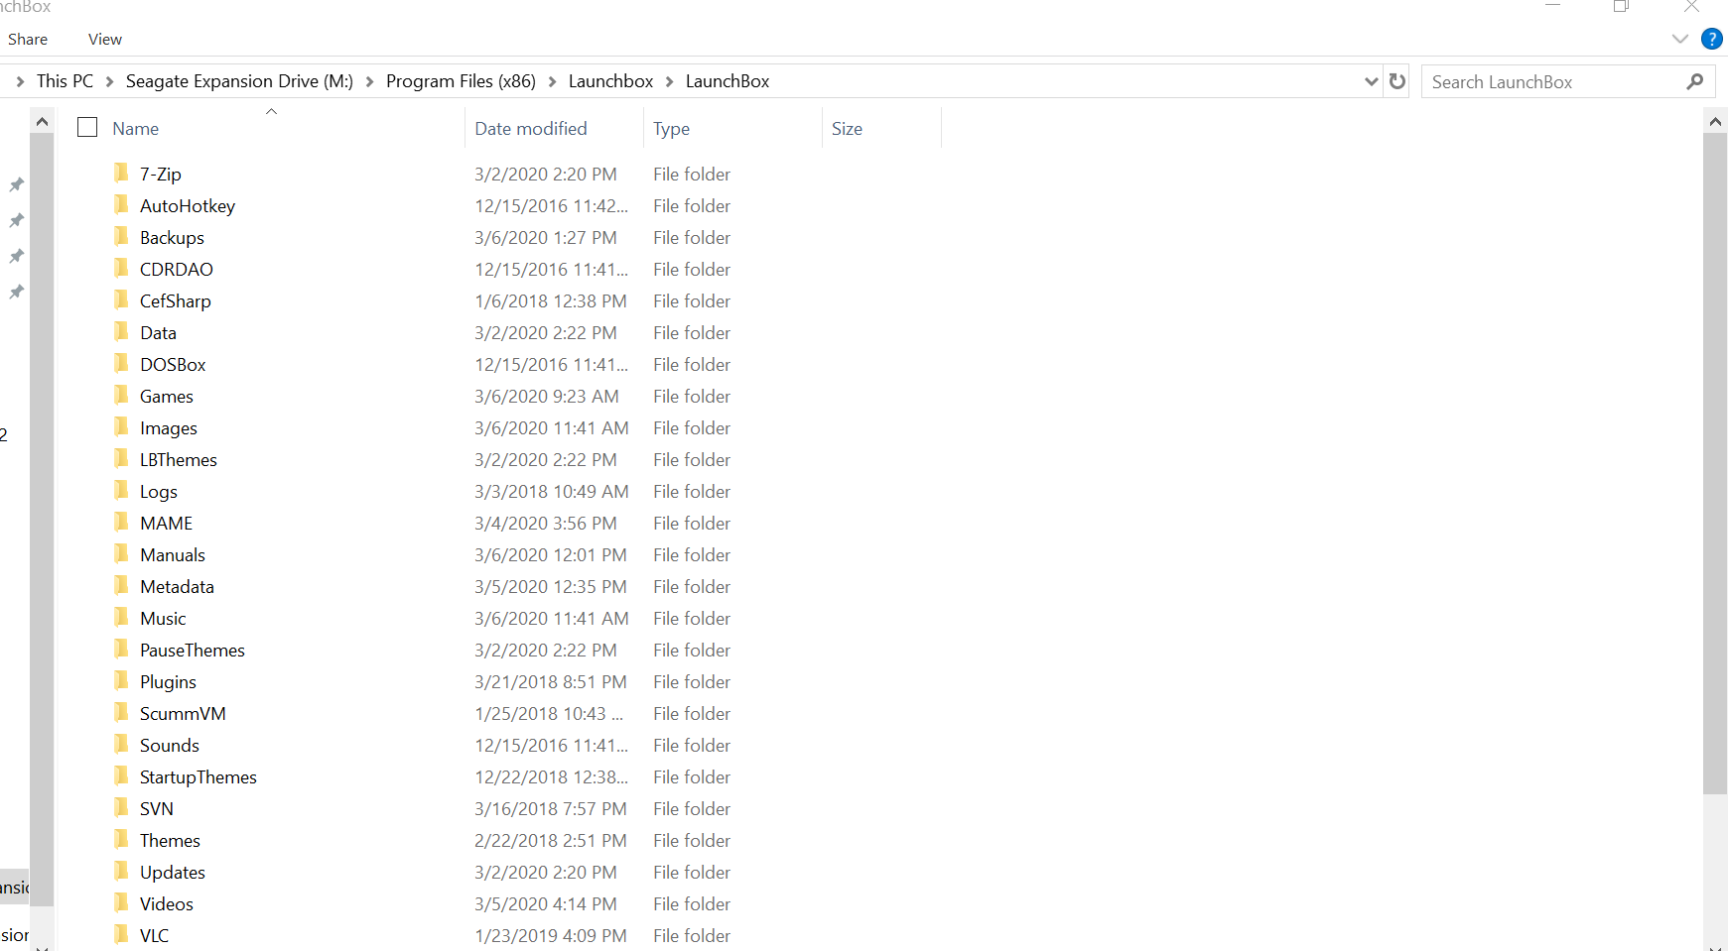The image size is (1728, 951).
Task: Toggle the select-all checkbox beside Name
Action: (x=87, y=127)
